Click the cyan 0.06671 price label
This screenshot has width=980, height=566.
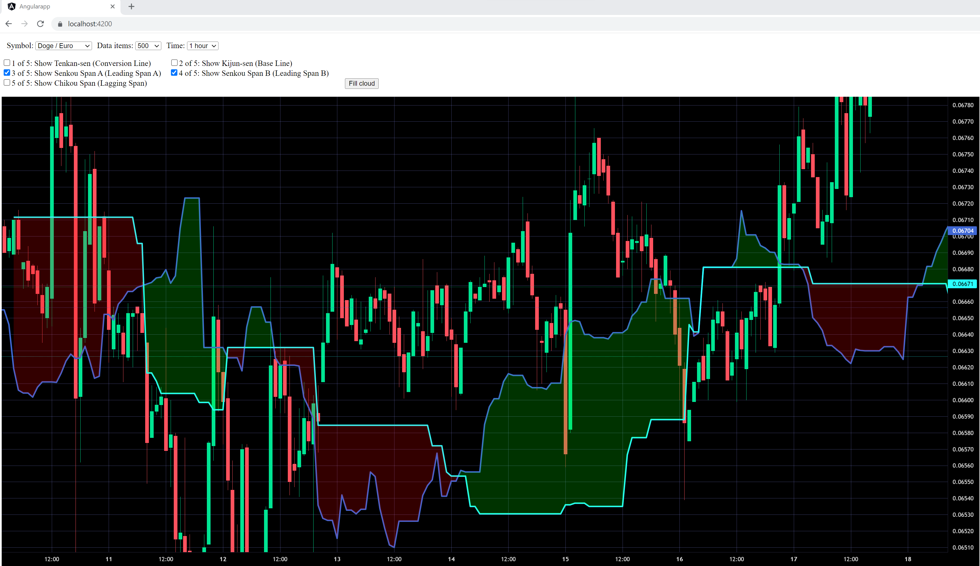coord(962,284)
